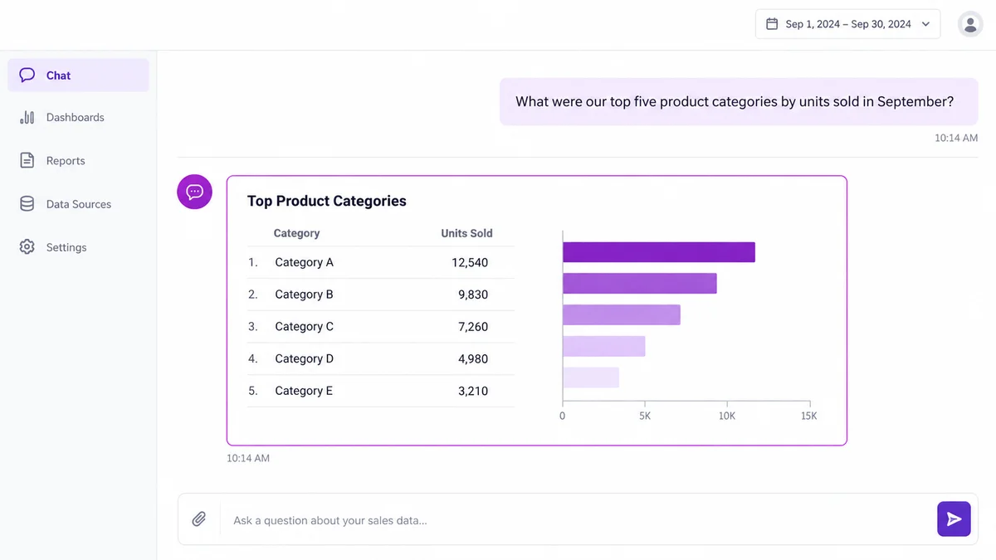Click the purple assistant chat avatar
996x560 pixels.
click(x=195, y=192)
